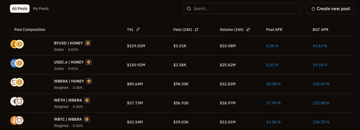Click the rewards badge next to WBERA | HONEY
Viewport: 360px width, 130px height.
89,81
